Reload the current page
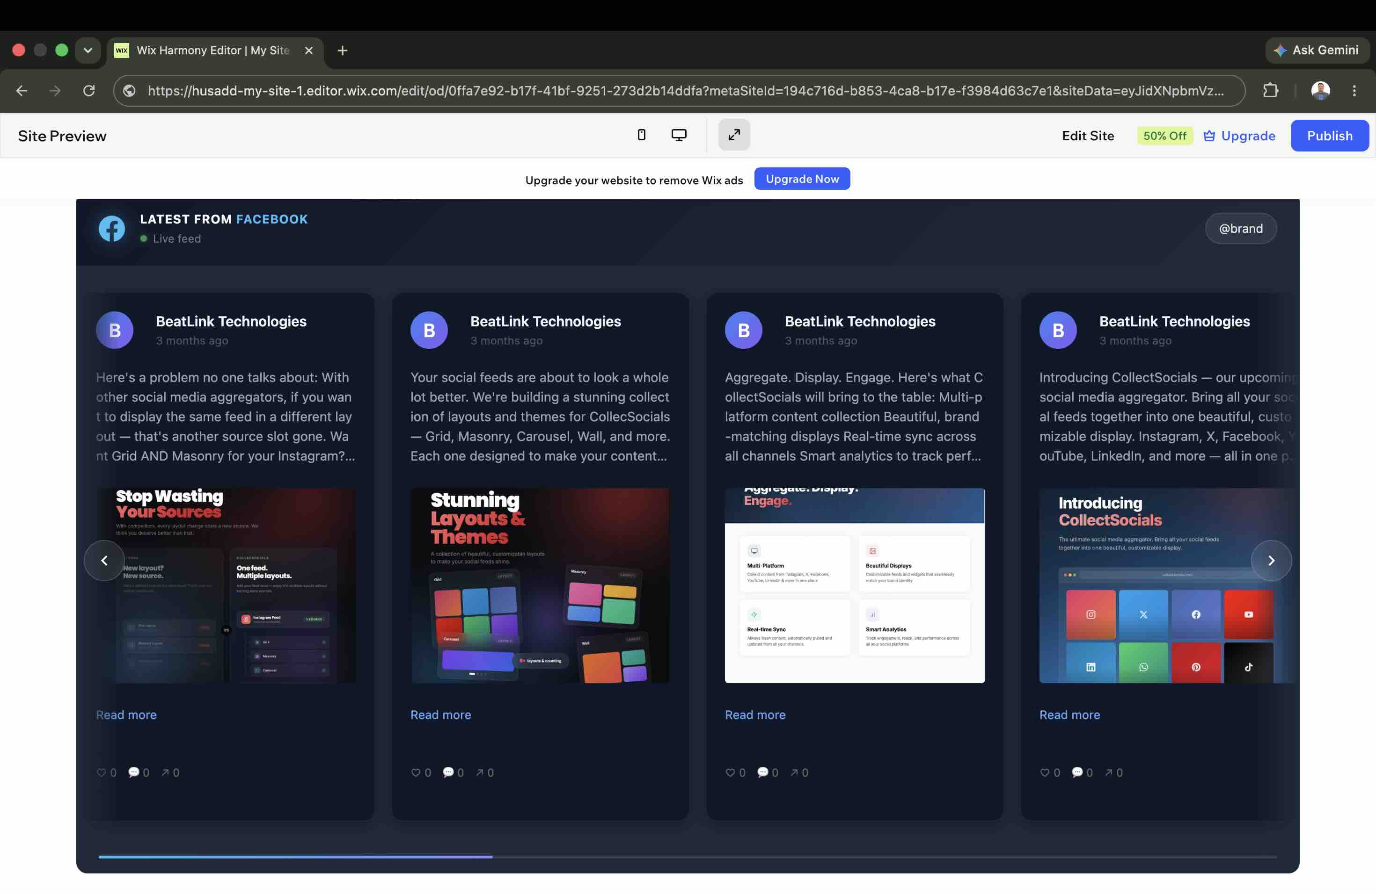 (x=88, y=91)
